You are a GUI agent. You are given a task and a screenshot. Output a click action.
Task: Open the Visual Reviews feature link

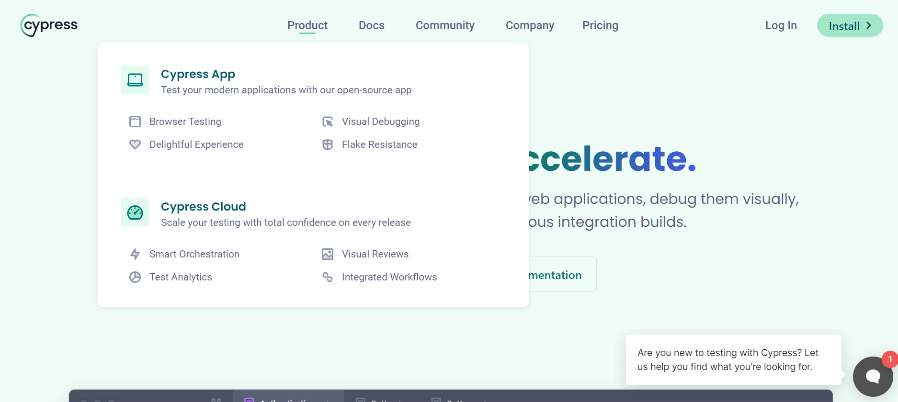tap(375, 254)
